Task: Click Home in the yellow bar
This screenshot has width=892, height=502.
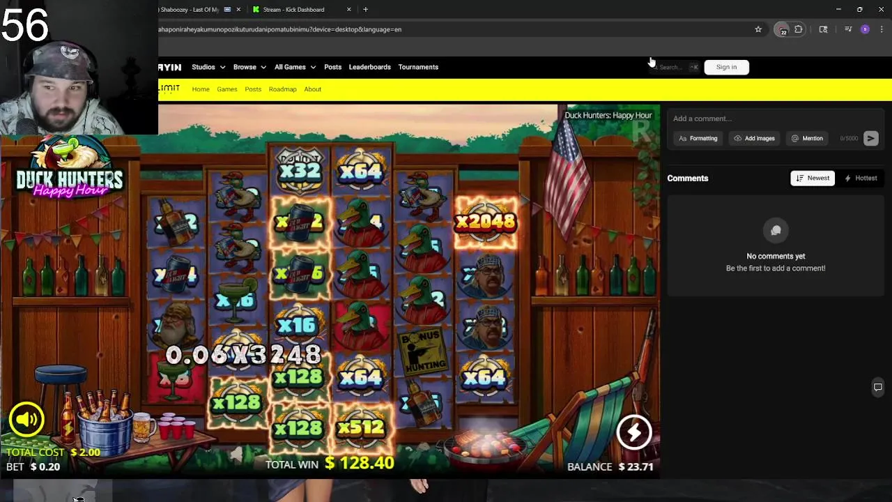Action: (201, 89)
